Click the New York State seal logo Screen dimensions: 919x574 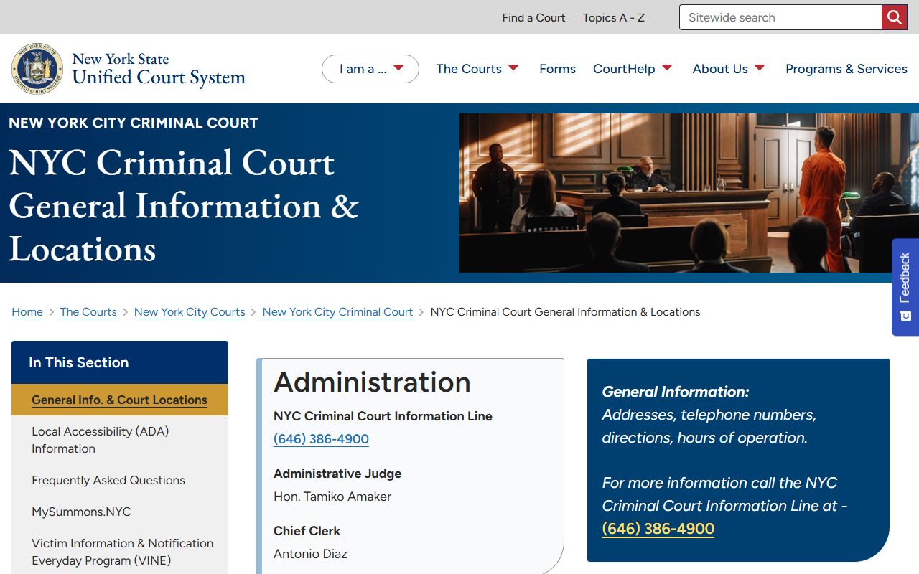click(37, 69)
